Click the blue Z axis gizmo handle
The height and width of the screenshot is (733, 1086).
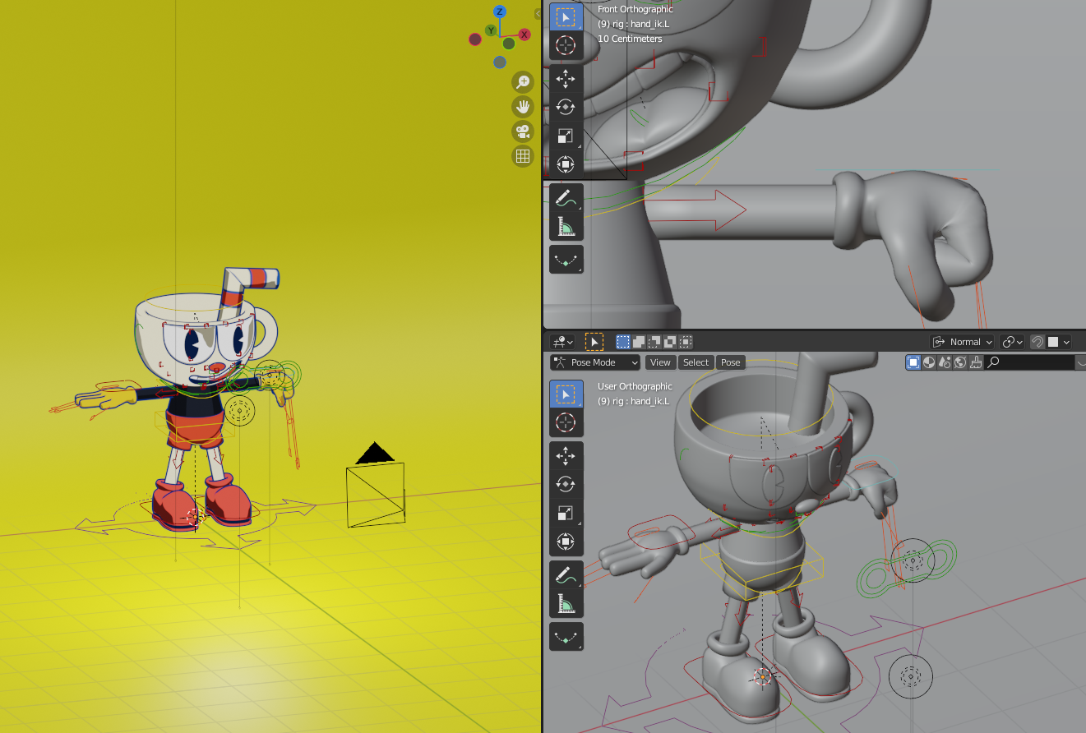tap(499, 12)
